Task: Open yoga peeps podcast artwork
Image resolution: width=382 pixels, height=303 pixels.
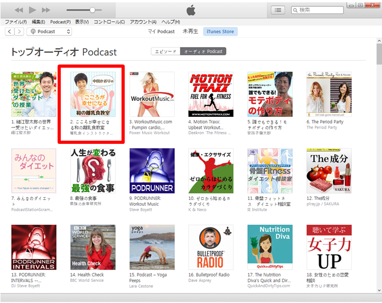Action: tap(152, 247)
